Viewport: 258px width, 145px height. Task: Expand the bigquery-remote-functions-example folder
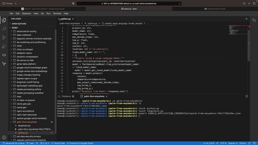tap(34, 39)
